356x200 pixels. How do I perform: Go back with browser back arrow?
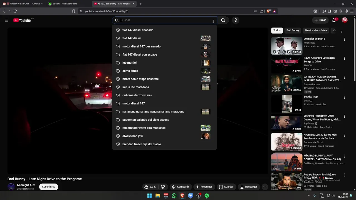click(x=4, y=11)
